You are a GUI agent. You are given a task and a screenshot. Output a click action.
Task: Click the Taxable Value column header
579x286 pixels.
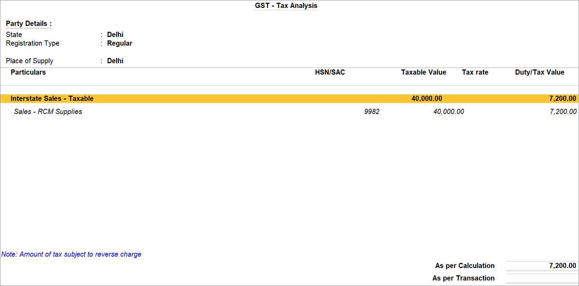tap(424, 72)
